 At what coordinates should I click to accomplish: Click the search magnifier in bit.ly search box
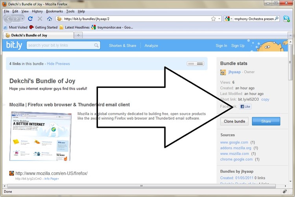tap(97, 46)
